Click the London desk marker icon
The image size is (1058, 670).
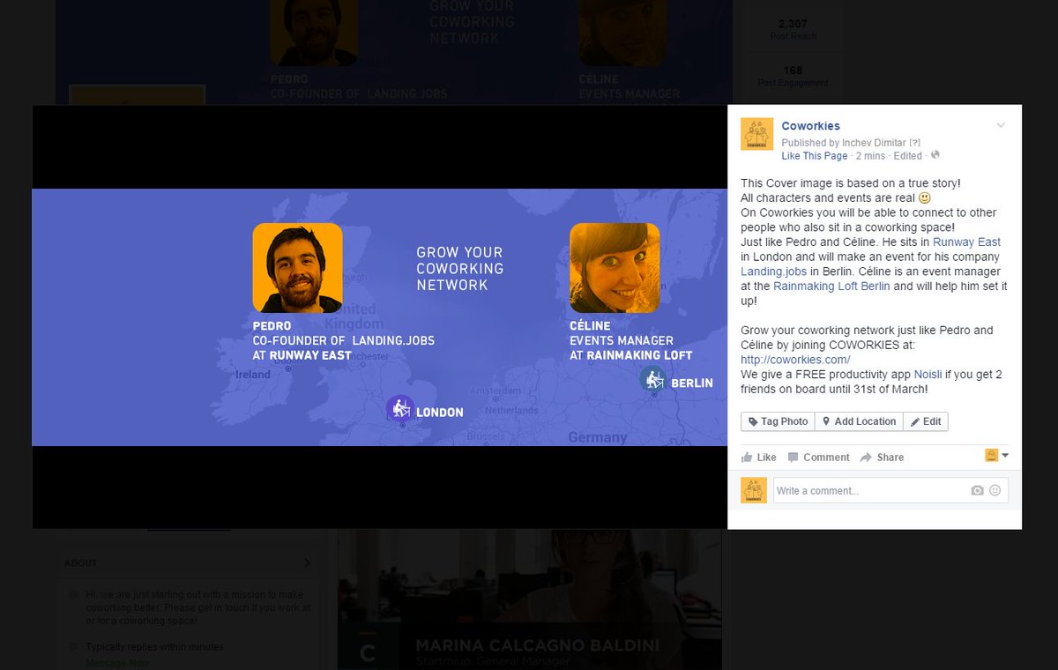click(x=400, y=408)
